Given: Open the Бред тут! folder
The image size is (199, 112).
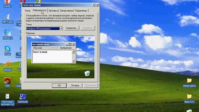Looking at the screenshot, I should coord(189,99).
